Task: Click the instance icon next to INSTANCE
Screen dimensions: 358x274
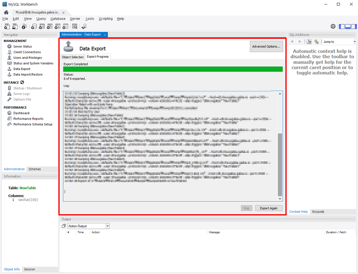Action: click(22, 83)
